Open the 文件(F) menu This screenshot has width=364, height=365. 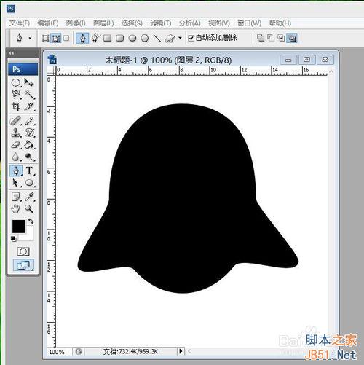pos(20,23)
